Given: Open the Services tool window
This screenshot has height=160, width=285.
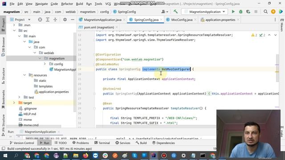Looking at the screenshot, I should coord(123,143).
